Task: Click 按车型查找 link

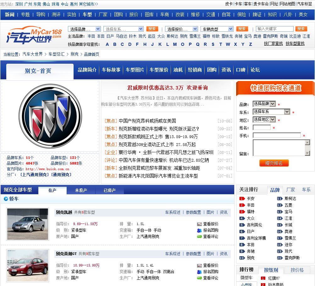Action: click(x=295, y=44)
